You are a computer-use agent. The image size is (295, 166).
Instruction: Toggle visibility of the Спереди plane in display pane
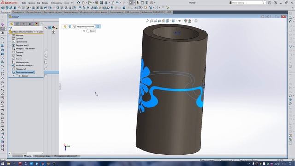pyautogui.click(x=46, y=52)
